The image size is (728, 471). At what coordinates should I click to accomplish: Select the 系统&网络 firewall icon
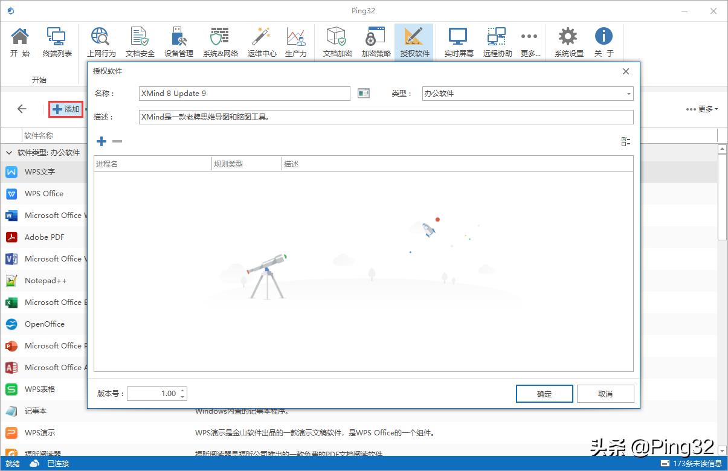(220, 42)
